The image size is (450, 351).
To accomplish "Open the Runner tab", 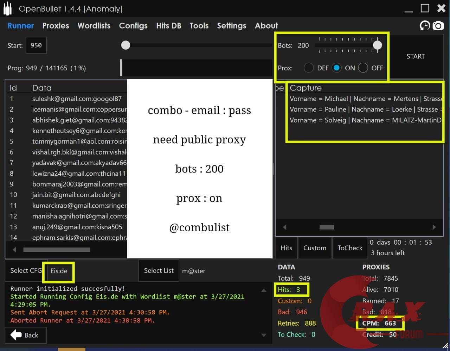I will coord(21,26).
